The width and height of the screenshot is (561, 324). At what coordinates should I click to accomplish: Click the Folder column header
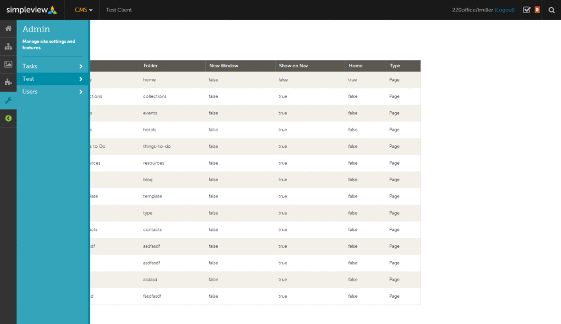(151, 66)
